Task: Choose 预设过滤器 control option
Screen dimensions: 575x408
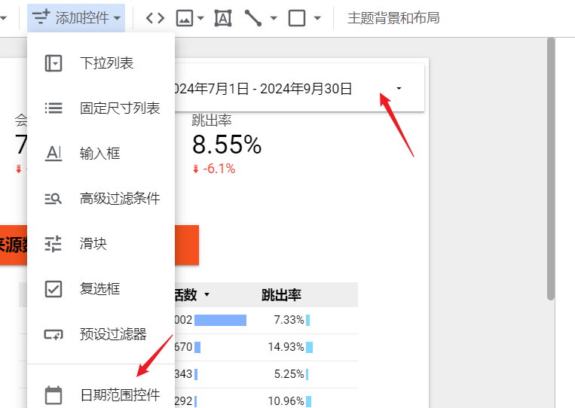Action: (101, 334)
